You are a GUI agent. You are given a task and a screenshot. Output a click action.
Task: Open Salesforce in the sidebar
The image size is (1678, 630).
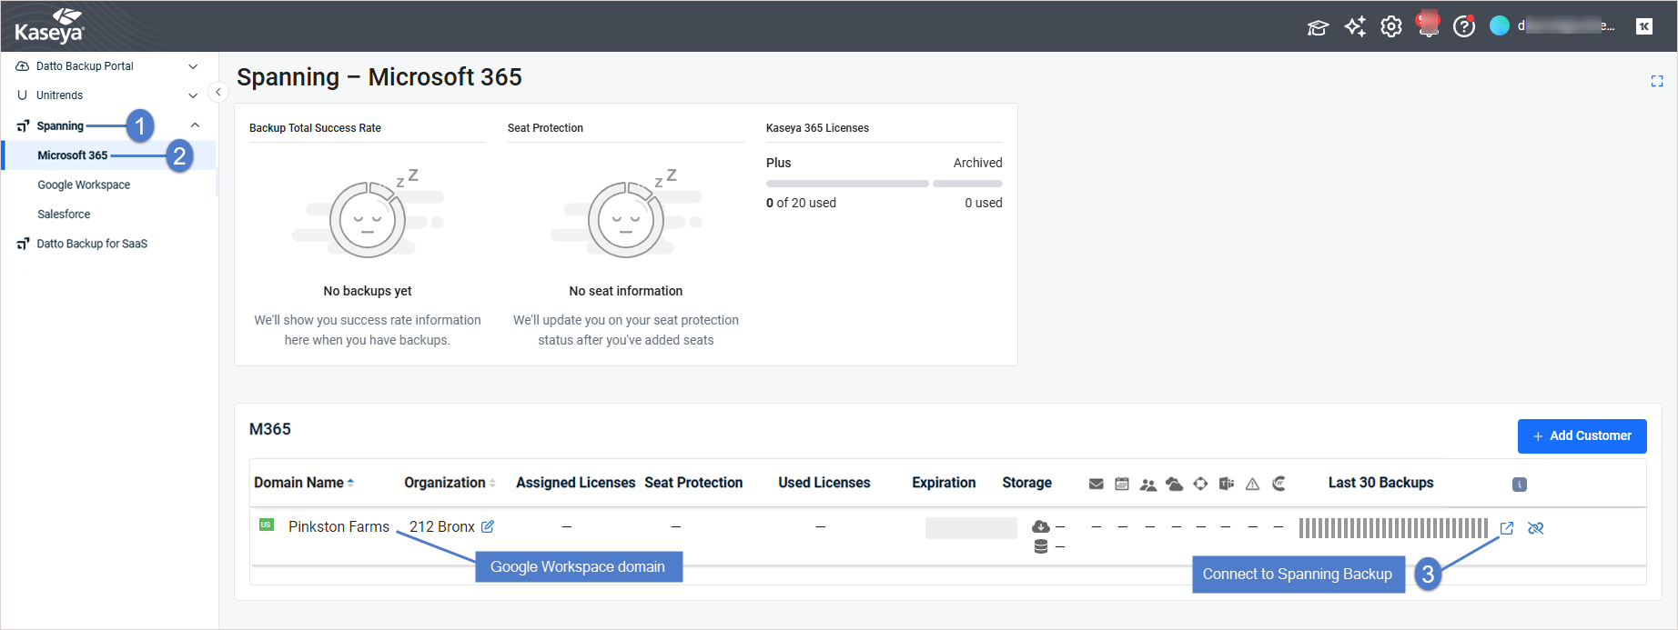click(x=64, y=215)
